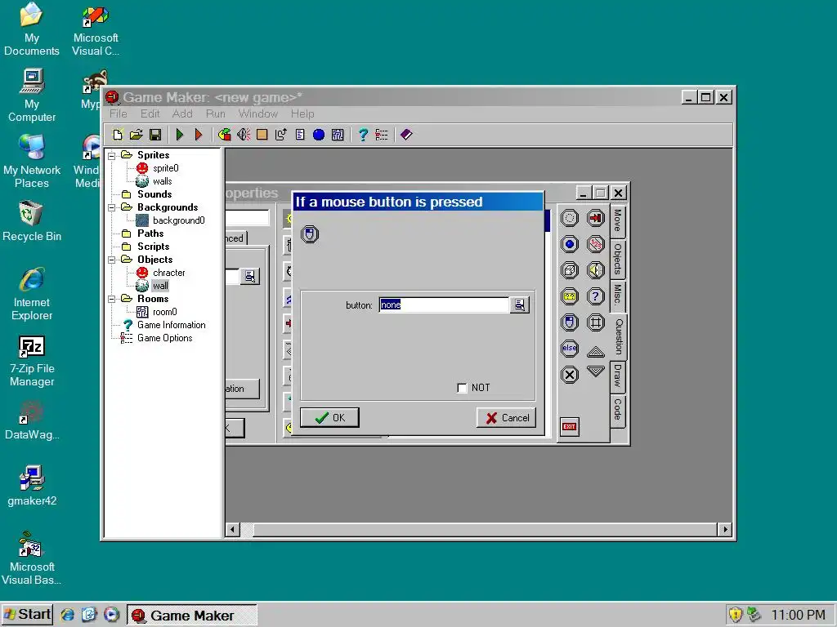
Task: Open the Run menu
Action: 216,113
